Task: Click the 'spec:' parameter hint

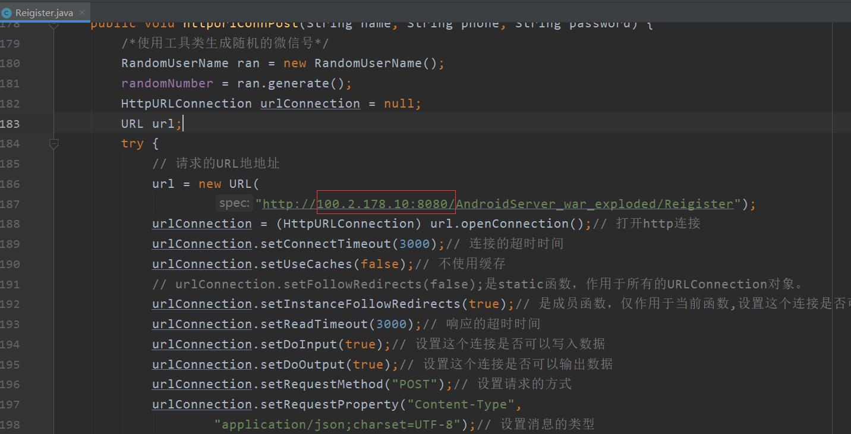Action: pyautogui.click(x=234, y=203)
